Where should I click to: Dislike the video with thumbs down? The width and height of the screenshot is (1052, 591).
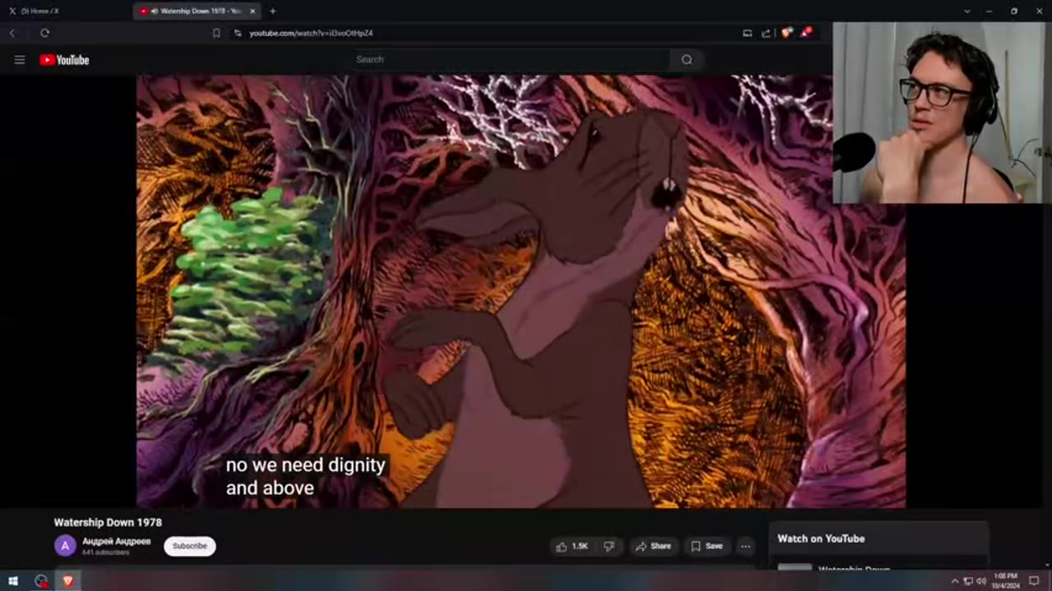[x=609, y=546]
